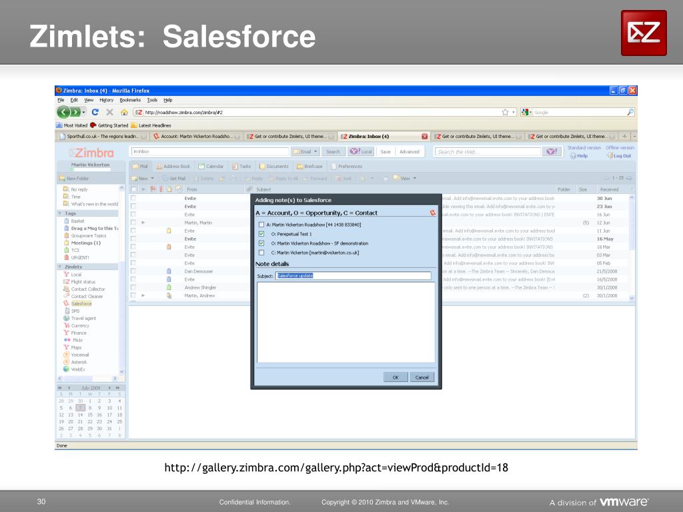Reload the page with the refresh icon
This screenshot has height=512, width=683.
95,112
